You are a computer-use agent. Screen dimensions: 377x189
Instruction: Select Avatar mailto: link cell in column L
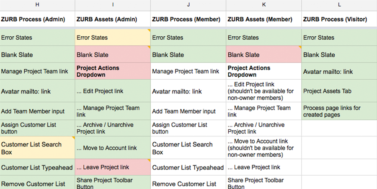339,71
